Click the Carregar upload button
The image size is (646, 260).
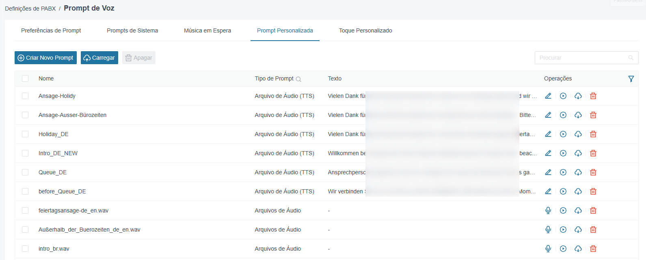click(x=99, y=58)
